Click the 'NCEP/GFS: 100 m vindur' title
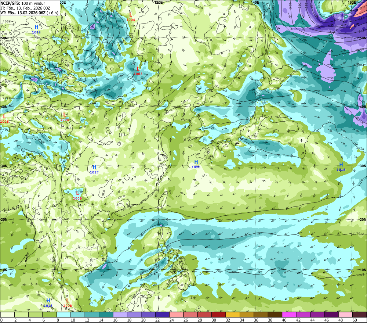The width and height of the screenshot is (367, 323). (23, 3)
